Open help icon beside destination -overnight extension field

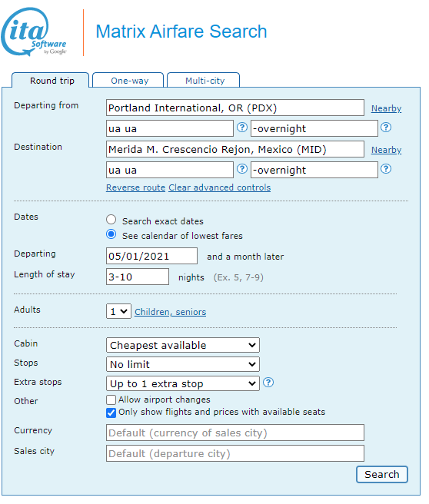386,169
